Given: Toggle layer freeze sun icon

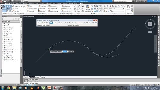Looking at the screenshot, I should point(107,11).
